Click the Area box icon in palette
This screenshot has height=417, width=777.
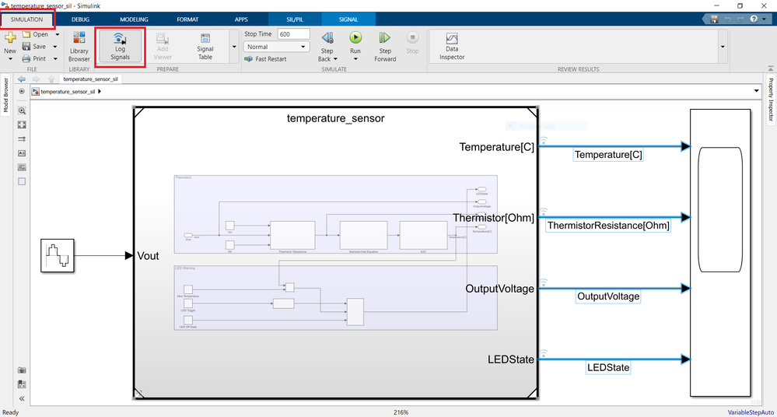pos(22,181)
